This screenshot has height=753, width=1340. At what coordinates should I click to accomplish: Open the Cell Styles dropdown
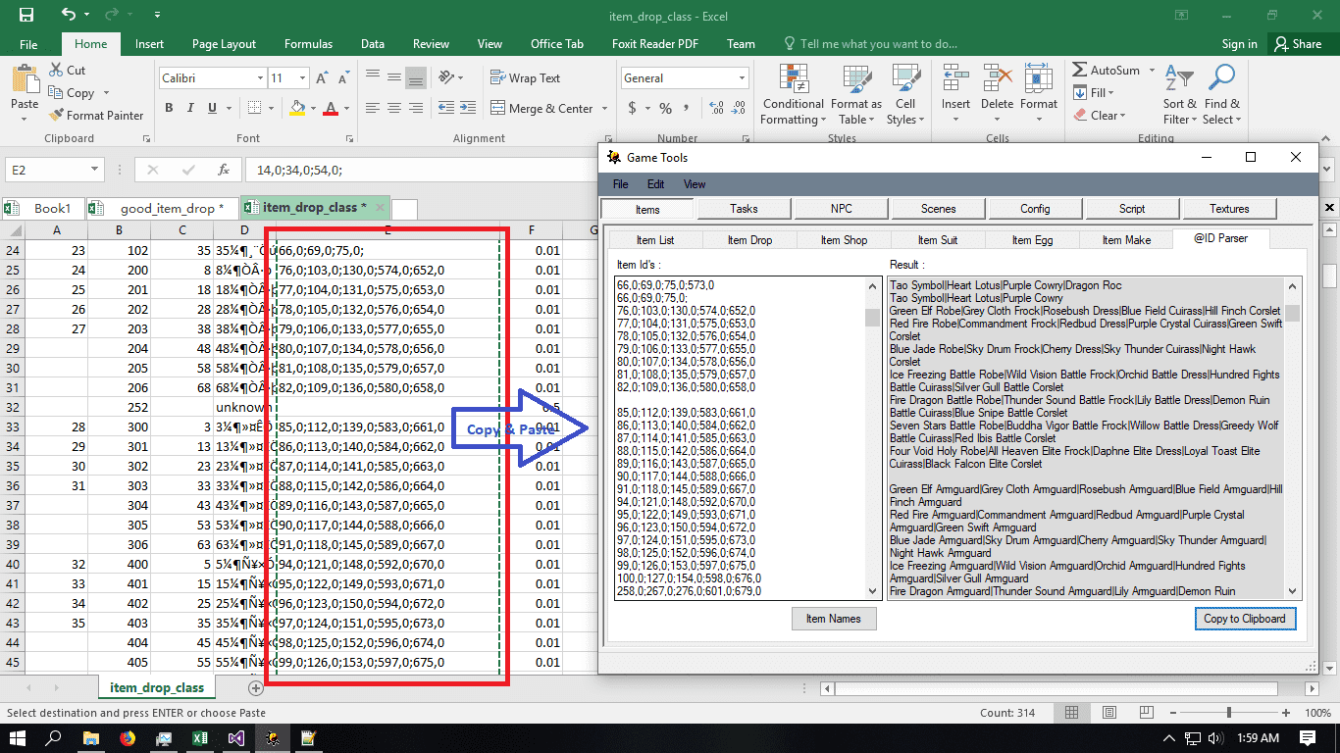[x=904, y=95]
